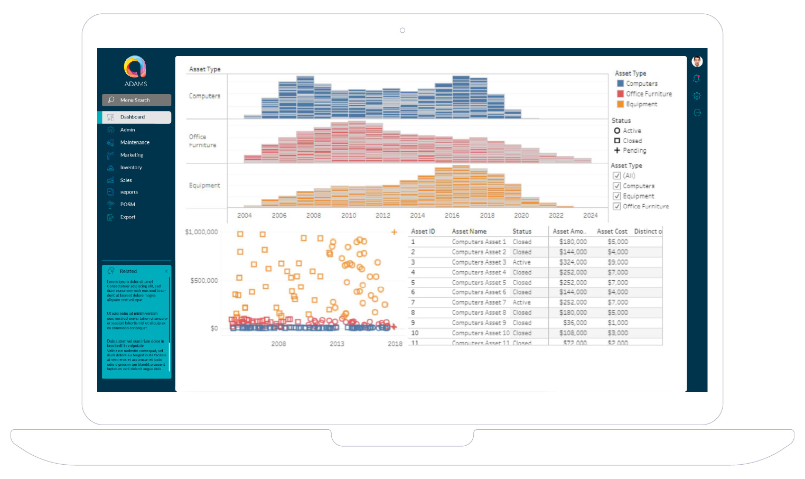Click the Office Furniture red legend swatch

coord(620,94)
